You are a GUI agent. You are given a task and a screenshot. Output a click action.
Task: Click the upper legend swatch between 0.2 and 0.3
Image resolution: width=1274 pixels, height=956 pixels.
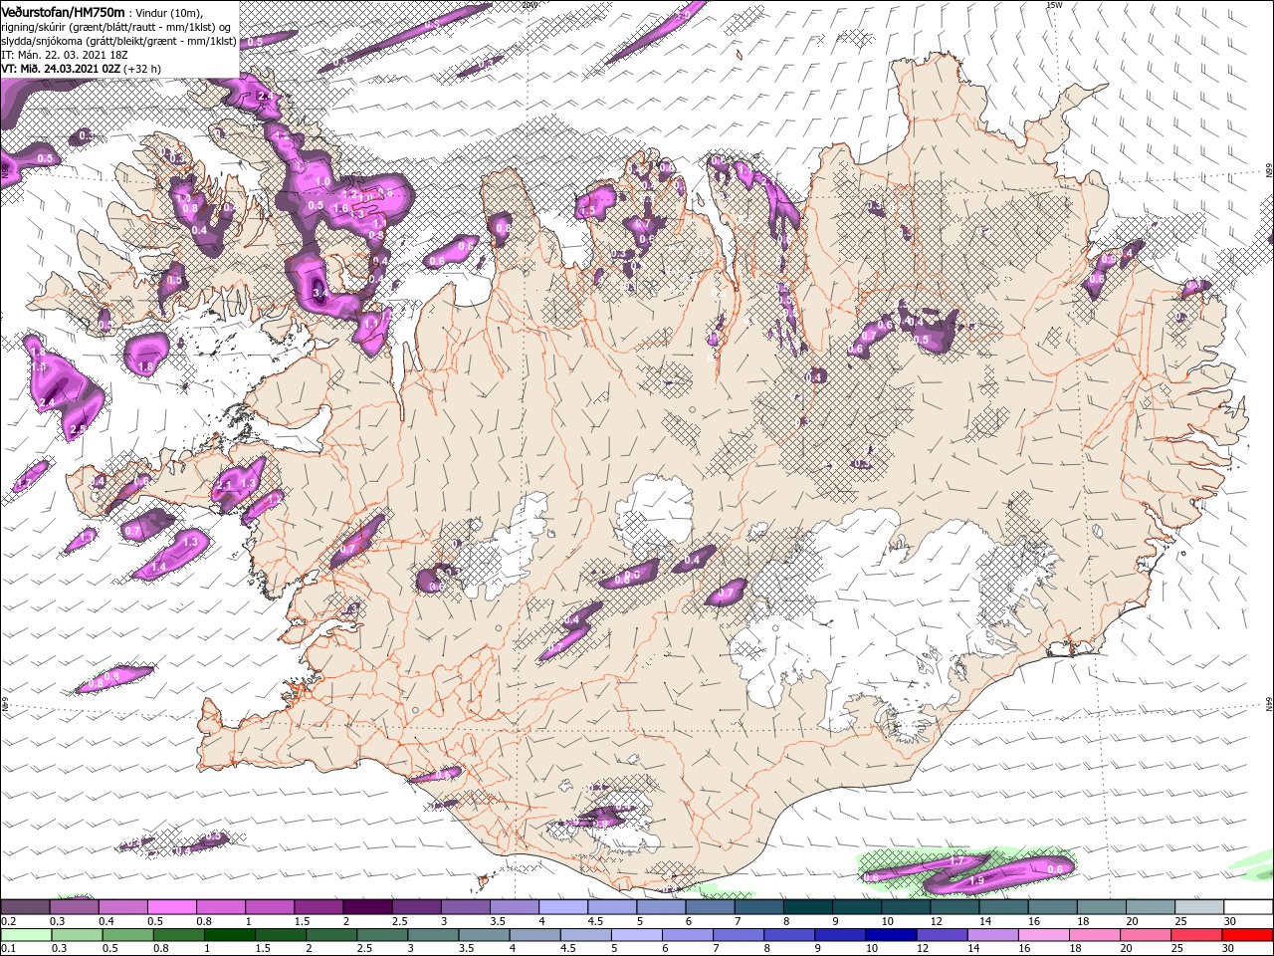tap(25, 907)
